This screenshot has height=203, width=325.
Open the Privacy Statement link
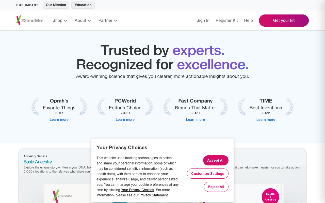pyautogui.click(x=154, y=195)
